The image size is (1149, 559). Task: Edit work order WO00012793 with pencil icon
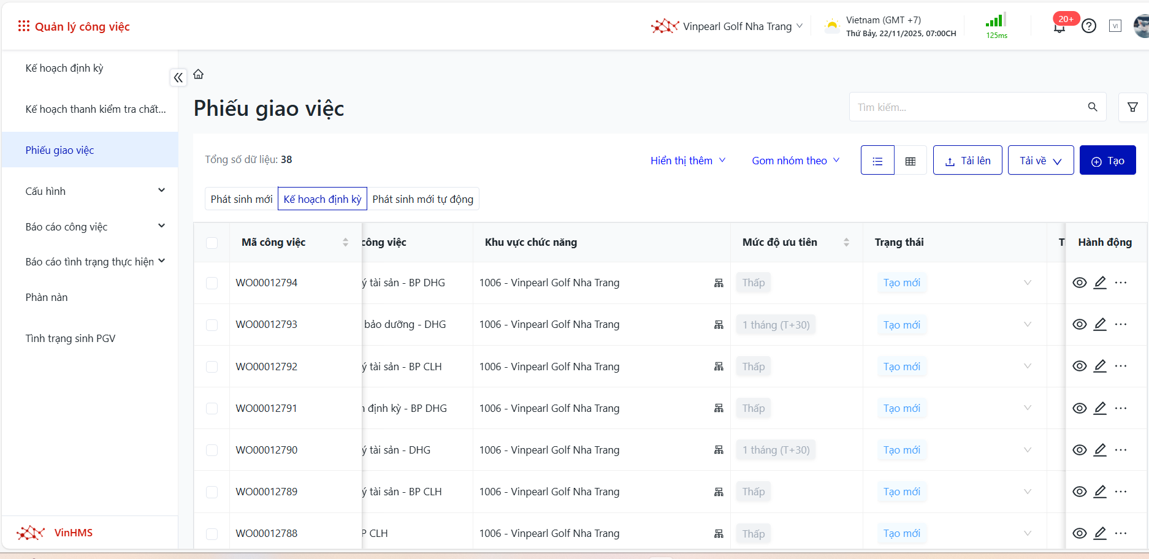coord(1100,324)
